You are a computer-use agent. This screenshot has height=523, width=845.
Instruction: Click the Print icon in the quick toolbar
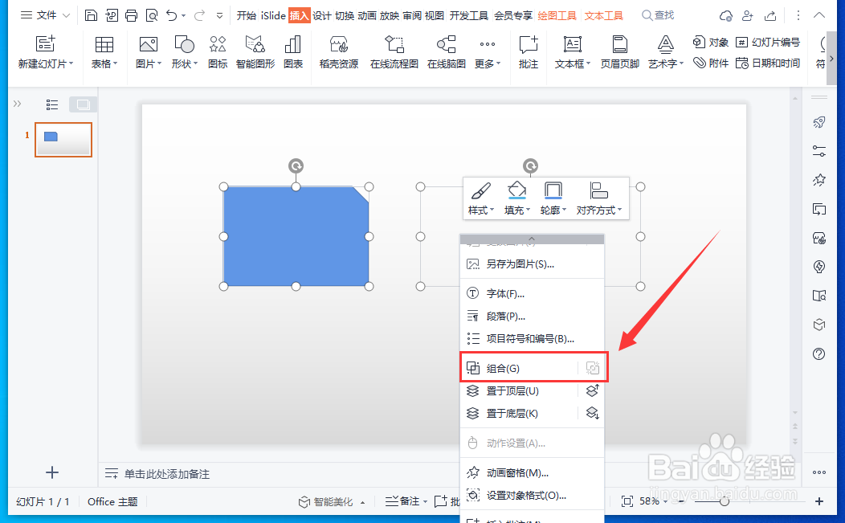(131, 15)
